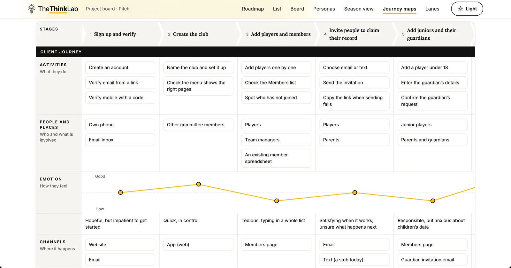511x268 pixels.
Task: Select stage 5 Add juniors and their guardians
Action: 433,34
